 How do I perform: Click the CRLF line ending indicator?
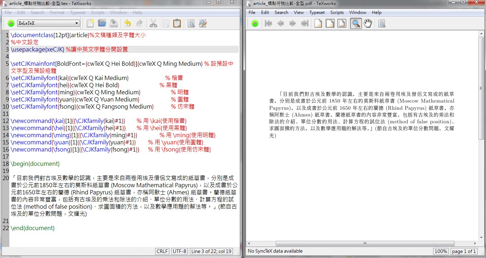[162, 251]
